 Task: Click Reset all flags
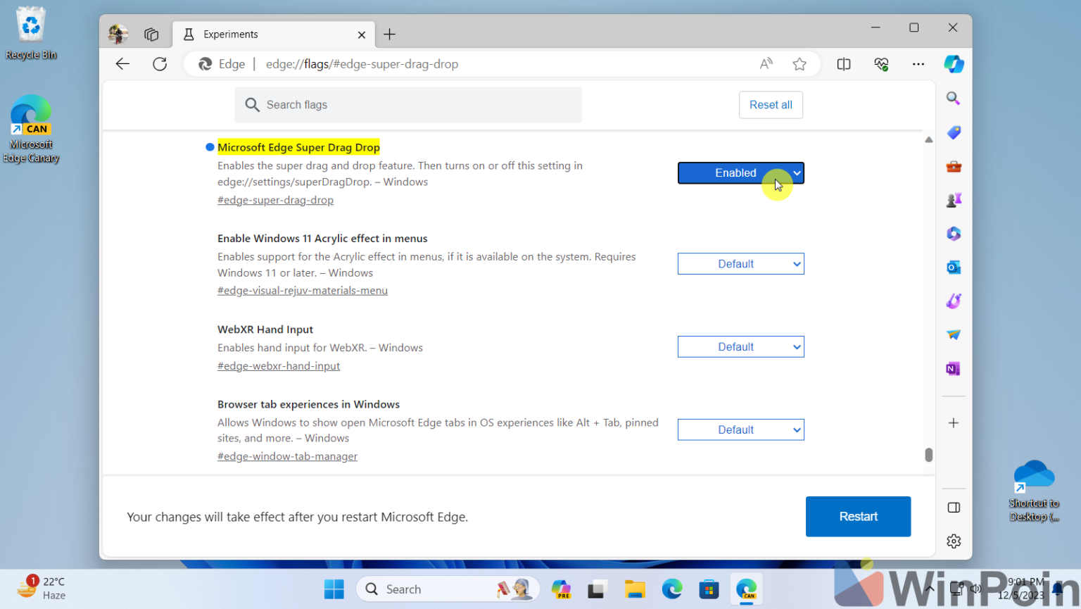[x=771, y=104]
